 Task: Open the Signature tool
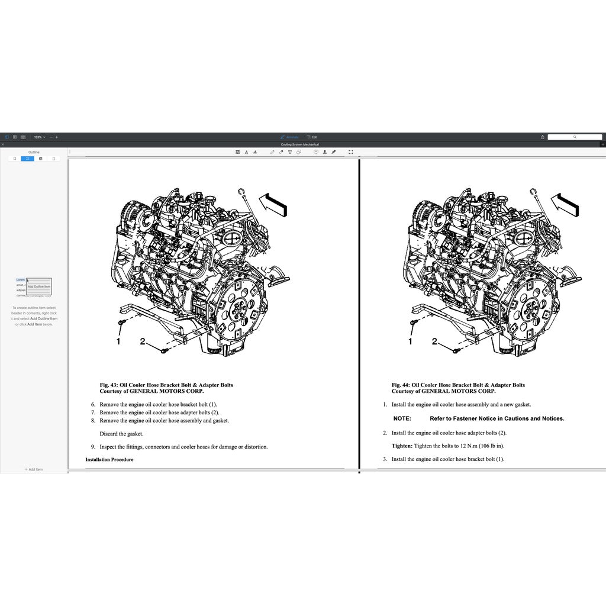pos(333,151)
